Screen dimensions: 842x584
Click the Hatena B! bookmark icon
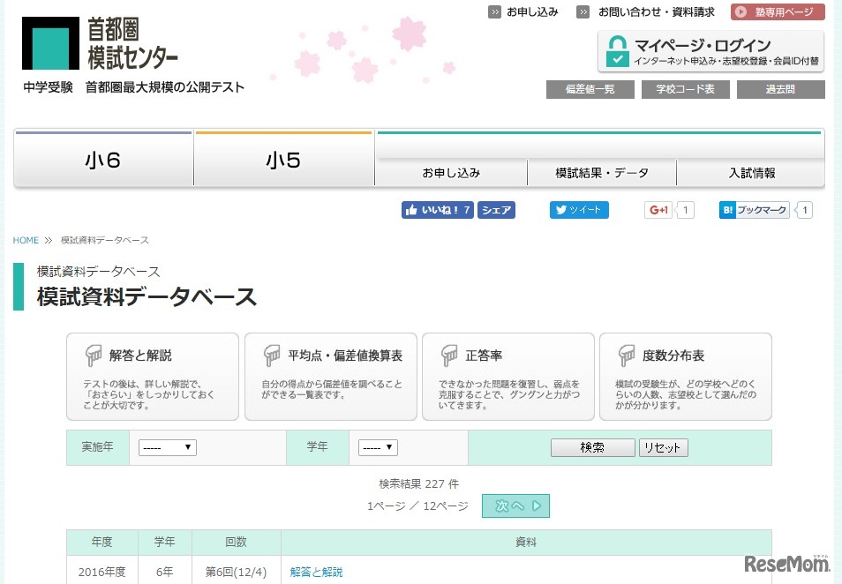[x=727, y=210]
